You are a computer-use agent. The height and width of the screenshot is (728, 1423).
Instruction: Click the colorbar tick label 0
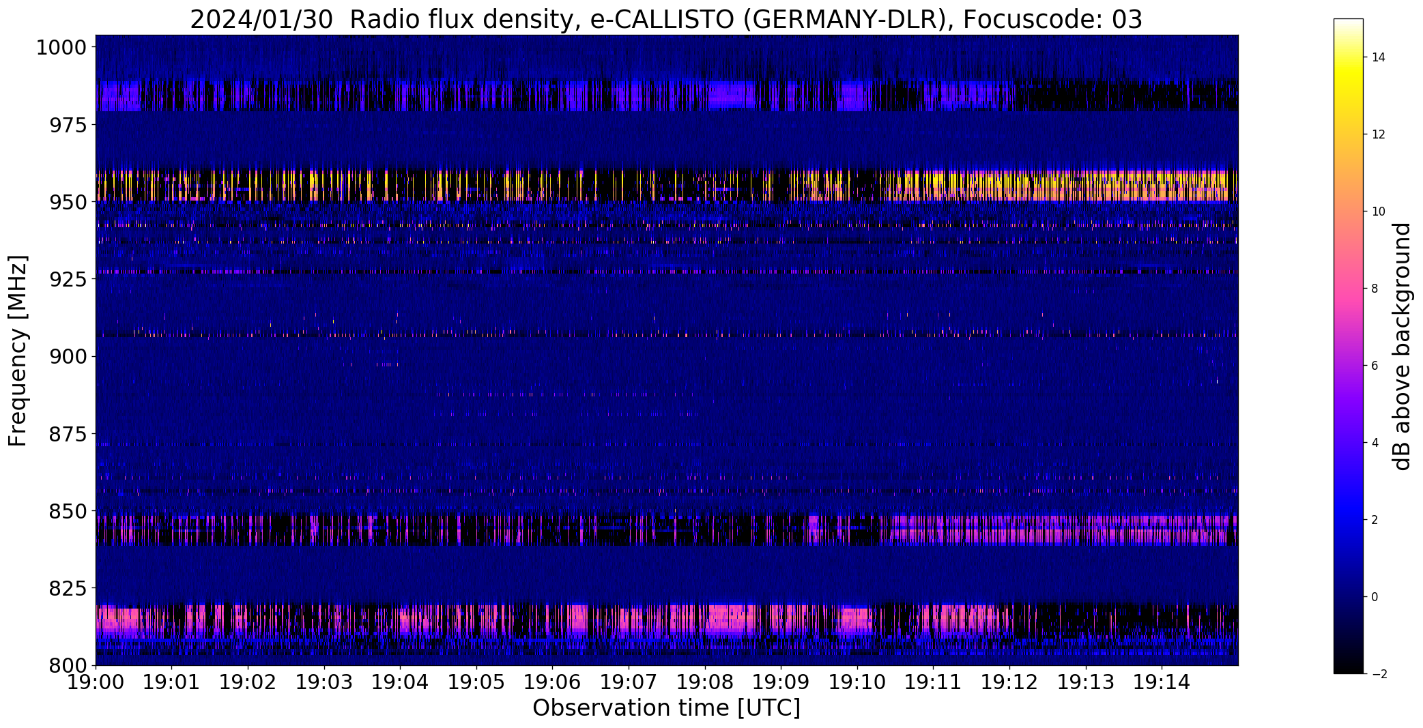click(x=1375, y=597)
